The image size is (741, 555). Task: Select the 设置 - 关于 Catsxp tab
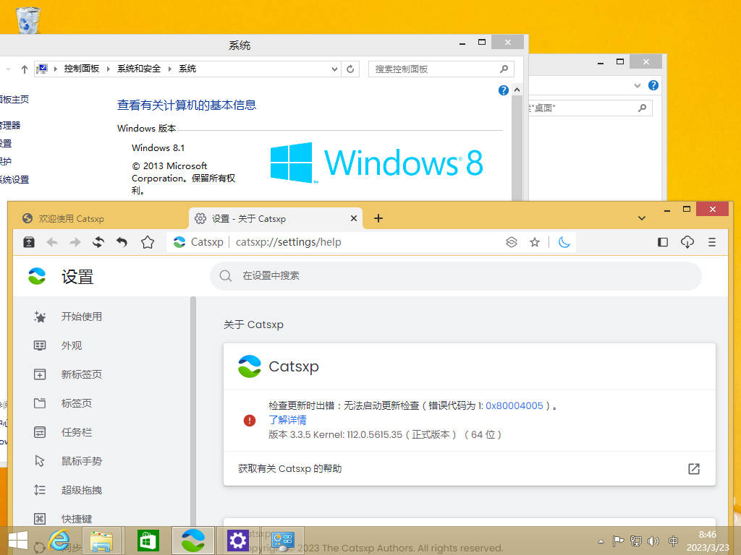click(x=276, y=218)
